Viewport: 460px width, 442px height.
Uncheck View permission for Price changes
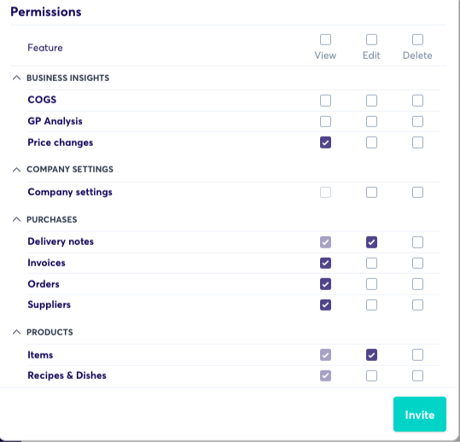coord(325,142)
